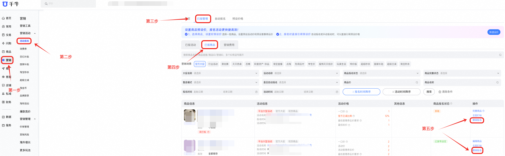The image size is (505, 156).
Task: Click the help icon beside 商品报名状态 column header
Action: tap(451, 104)
